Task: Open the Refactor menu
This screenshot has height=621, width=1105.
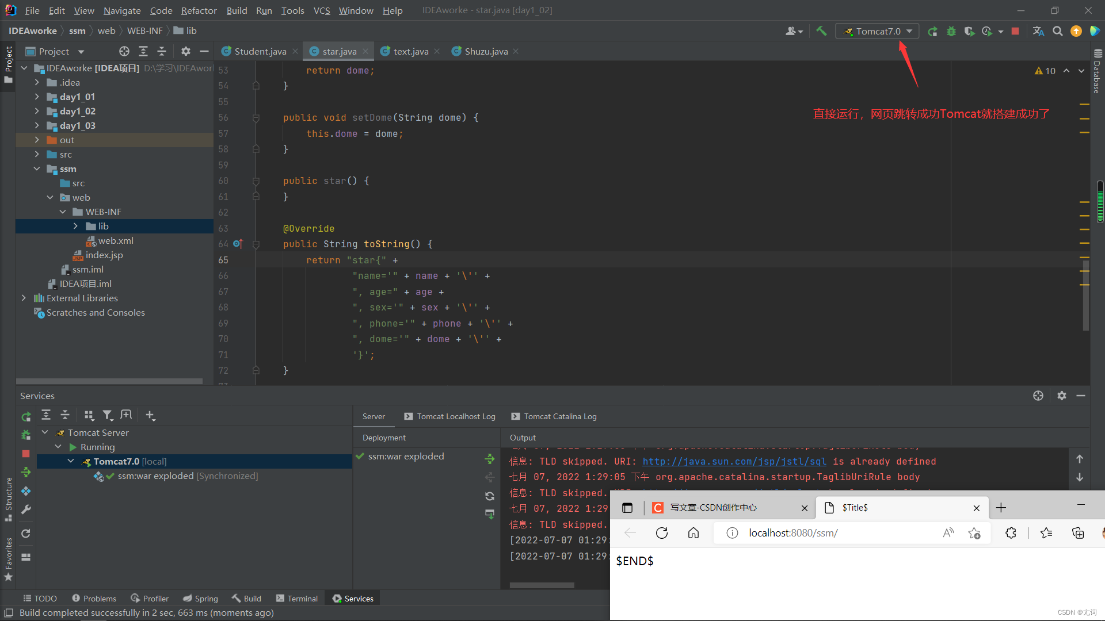Action: [x=199, y=10]
